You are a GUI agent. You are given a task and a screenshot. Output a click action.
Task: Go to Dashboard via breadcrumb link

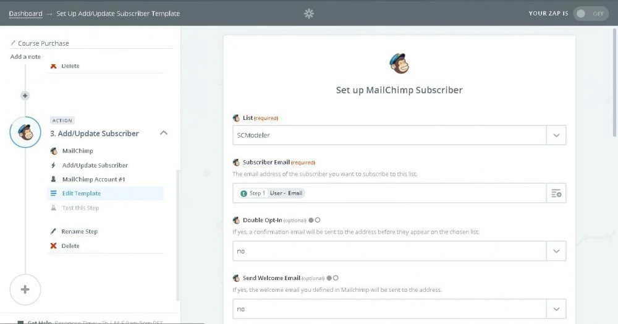(x=25, y=14)
